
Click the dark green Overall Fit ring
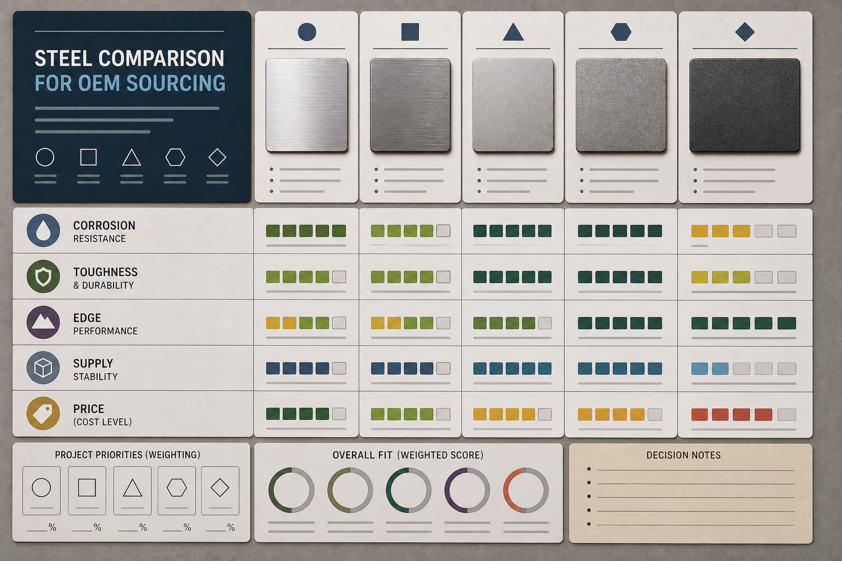tap(292, 490)
